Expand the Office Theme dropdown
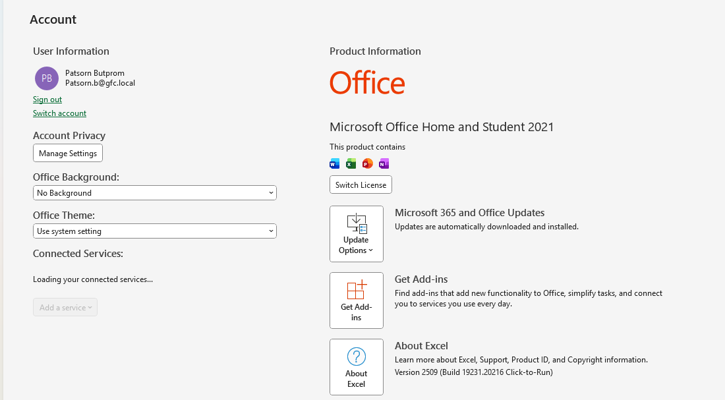The width and height of the screenshot is (725, 400). click(154, 231)
